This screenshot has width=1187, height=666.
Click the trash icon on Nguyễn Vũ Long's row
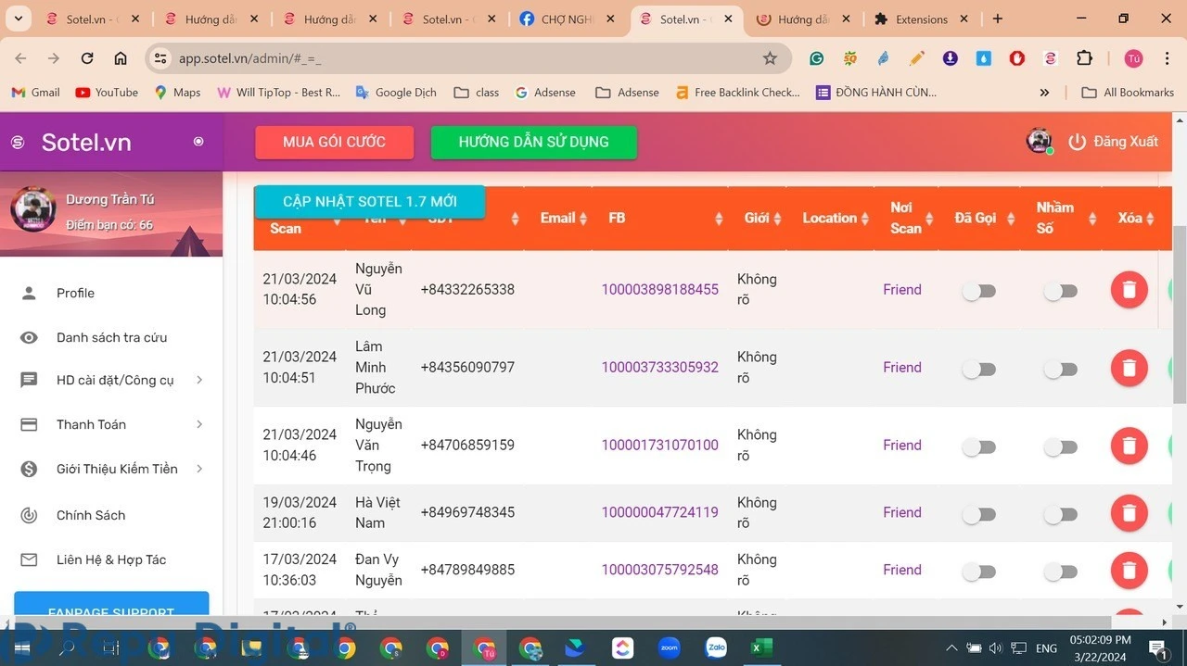click(x=1129, y=289)
